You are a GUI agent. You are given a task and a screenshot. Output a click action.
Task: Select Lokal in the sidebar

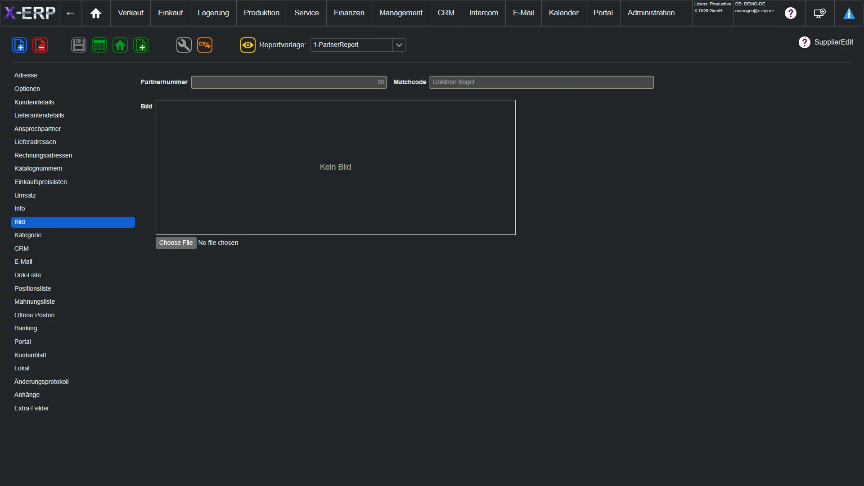[73, 369]
